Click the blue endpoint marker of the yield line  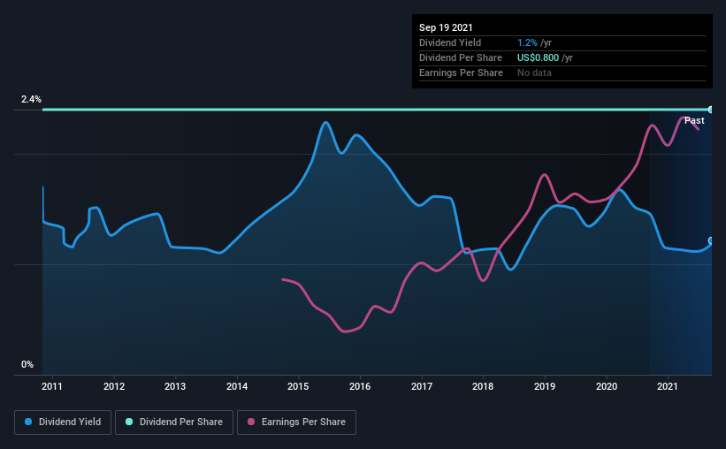pyautogui.click(x=710, y=241)
